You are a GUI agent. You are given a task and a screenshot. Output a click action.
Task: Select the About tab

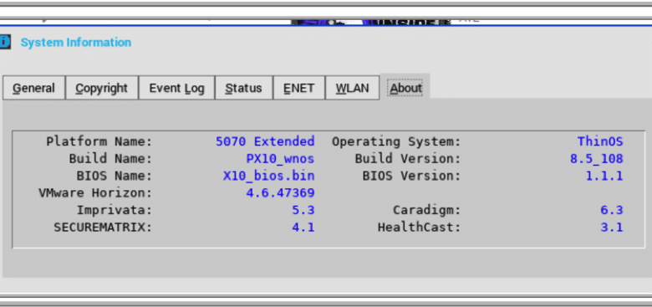pyautogui.click(x=406, y=87)
